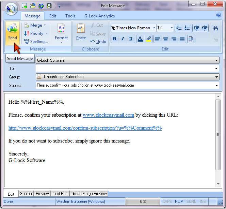Click 'G-Lock Software' signature in message body
Screen dimensions: 226x209
point(27,160)
